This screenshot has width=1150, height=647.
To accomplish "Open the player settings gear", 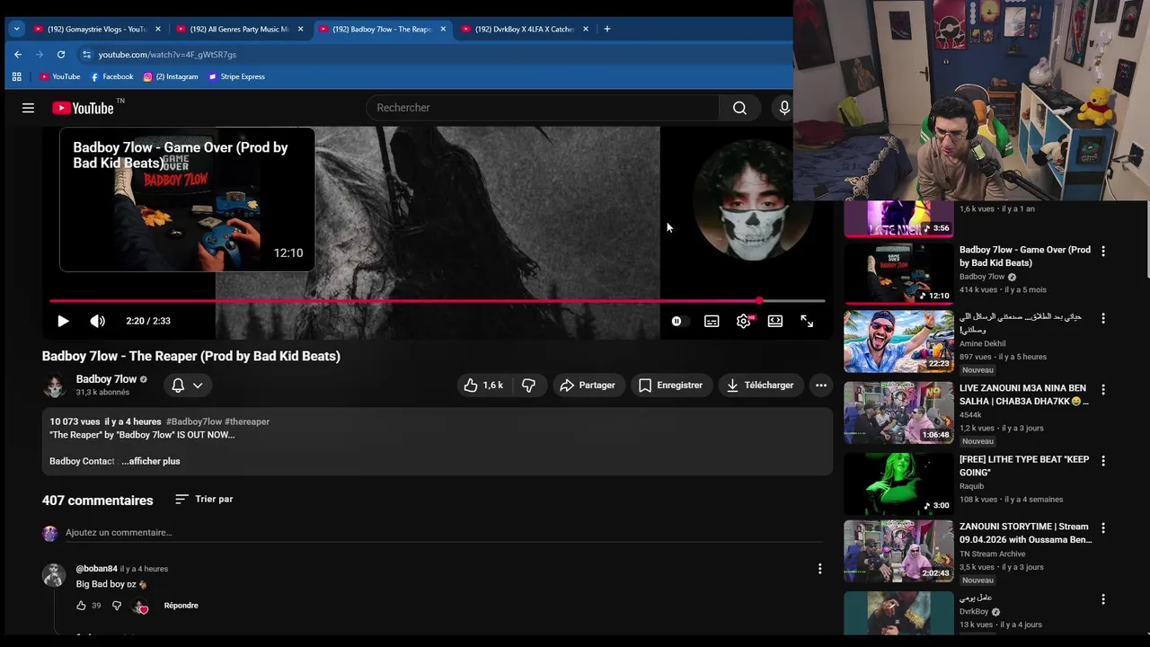I will pyautogui.click(x=744, y=321).
